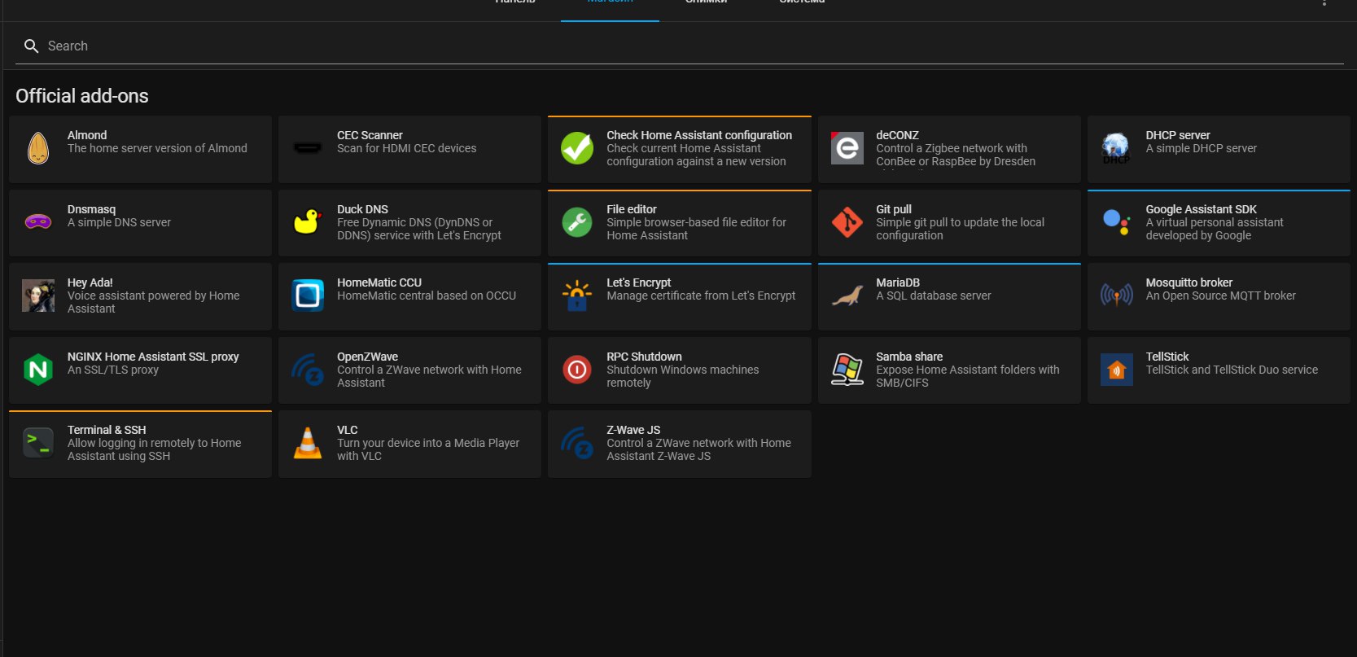The height and width of the screenshot is (657, 1357).
Task: Click 'Shutdown Windows machines remotely' description
Action: tap(682, 376)
